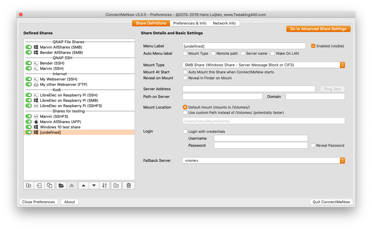
Task: Click the eject unmount icon
Action: tap(71, 186)
